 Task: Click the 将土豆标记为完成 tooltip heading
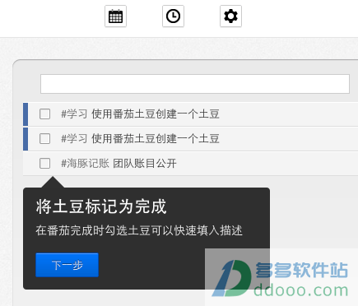point(101,206)
